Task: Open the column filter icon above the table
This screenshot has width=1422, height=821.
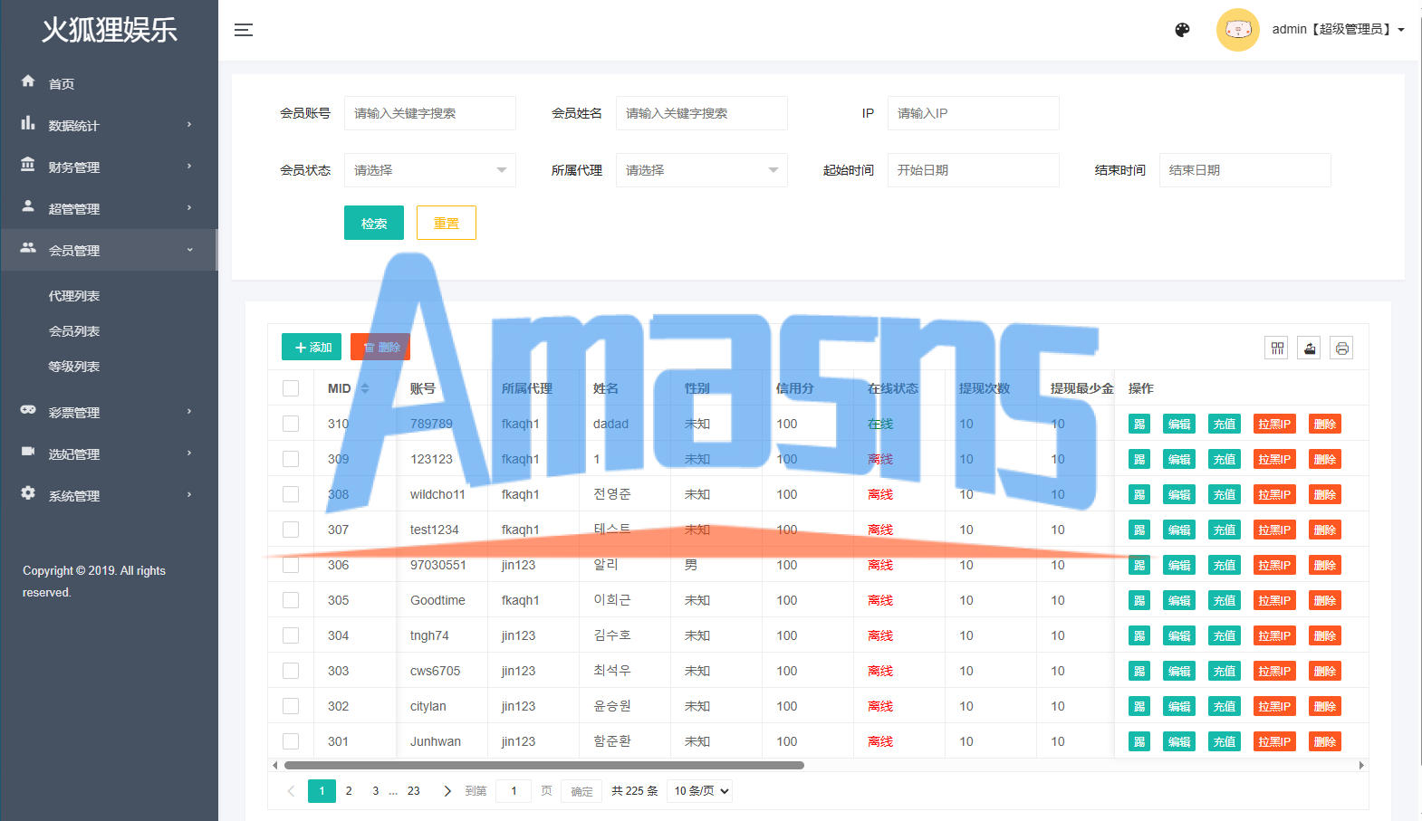Action: tap(1277, 348)
